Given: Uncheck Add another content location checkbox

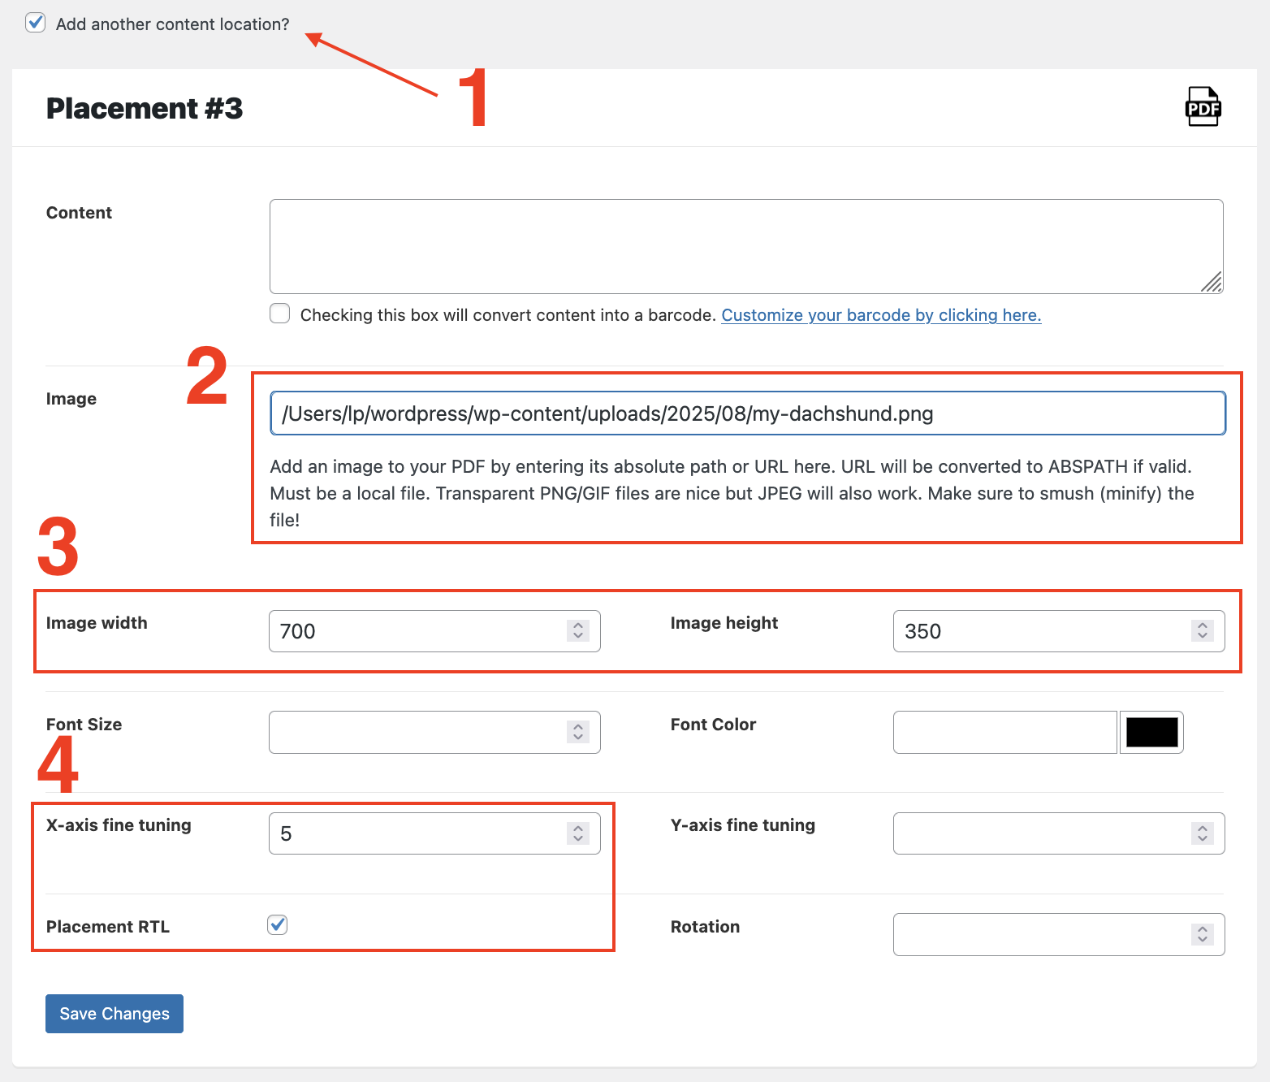Looking at the screenshot, I should click(35, 23).
